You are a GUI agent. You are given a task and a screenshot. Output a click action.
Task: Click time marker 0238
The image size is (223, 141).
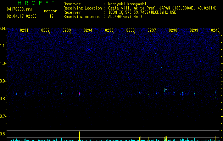173,30
